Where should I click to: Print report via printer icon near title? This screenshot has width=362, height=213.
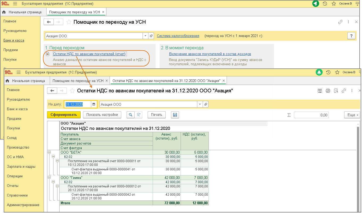point(328,91)
